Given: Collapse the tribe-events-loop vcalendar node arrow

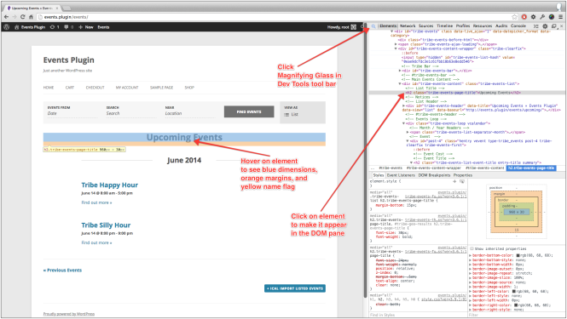Looking at the screenshot, I should [403, 123].
